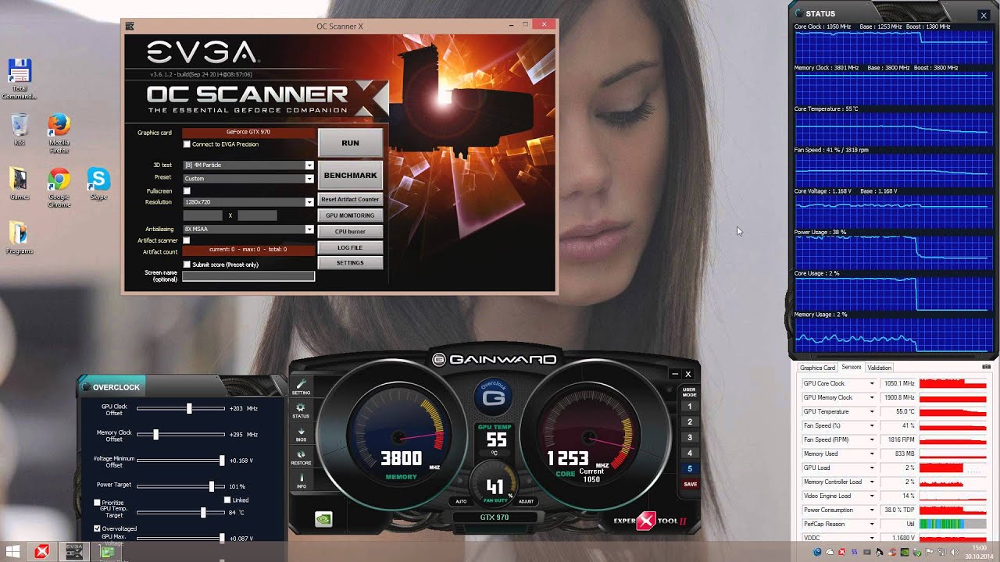Viewport: 1000px width, 562px height.
Task: Open Gainward ExperTool Setting wrench icon
Action: click(x=301, y=386)
